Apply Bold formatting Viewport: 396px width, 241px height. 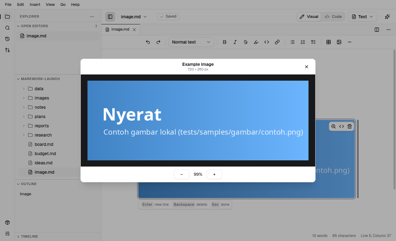[225, 42]
